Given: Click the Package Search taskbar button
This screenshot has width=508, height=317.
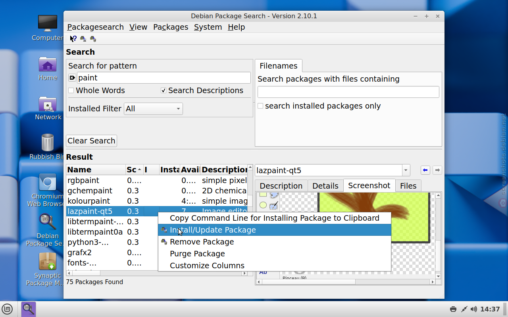Looking at the screenshot, I should pos(29,309).
